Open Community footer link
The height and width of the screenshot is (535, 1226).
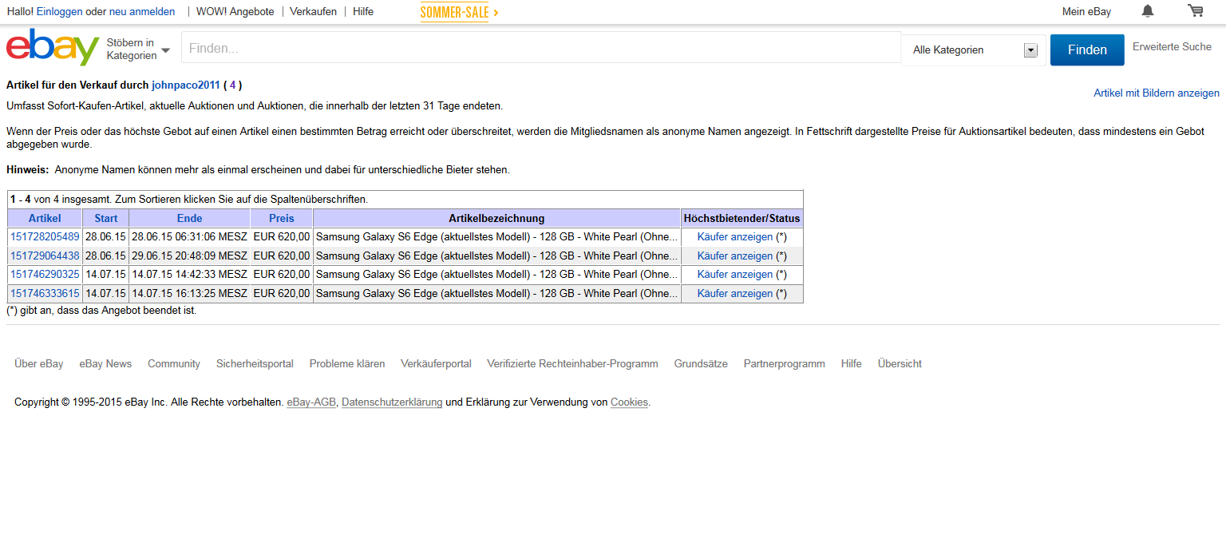click(x=174, y=364)
